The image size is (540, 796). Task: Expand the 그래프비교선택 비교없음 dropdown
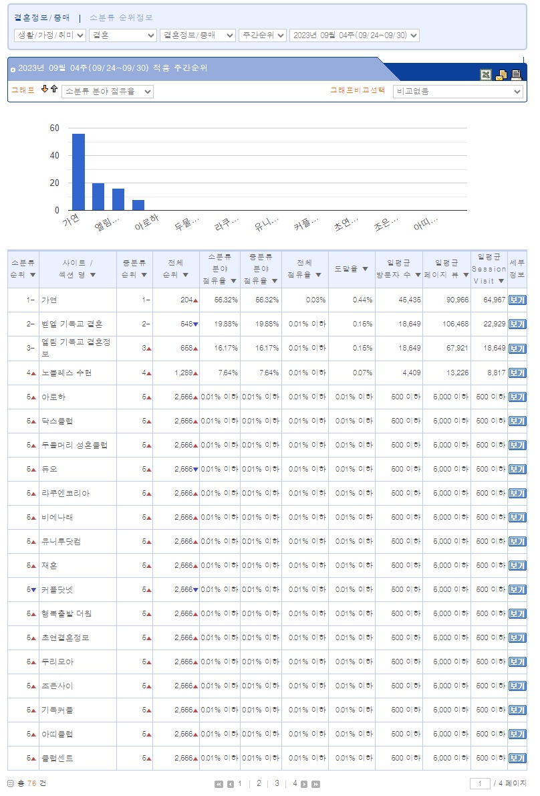click(458, 92)
